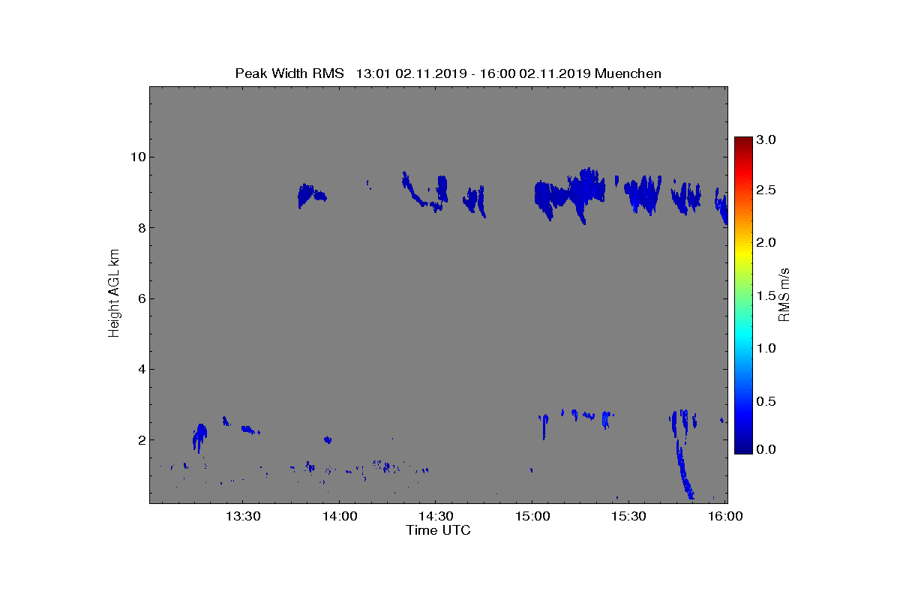Click the colorbar value 0.5
Viewport: 900px width, 600px height.
coord(766,401)
